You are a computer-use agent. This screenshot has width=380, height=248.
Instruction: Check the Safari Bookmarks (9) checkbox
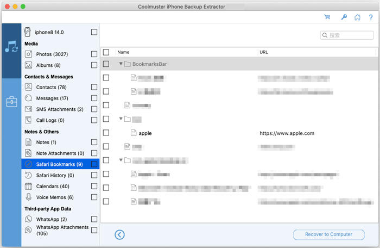94,164
